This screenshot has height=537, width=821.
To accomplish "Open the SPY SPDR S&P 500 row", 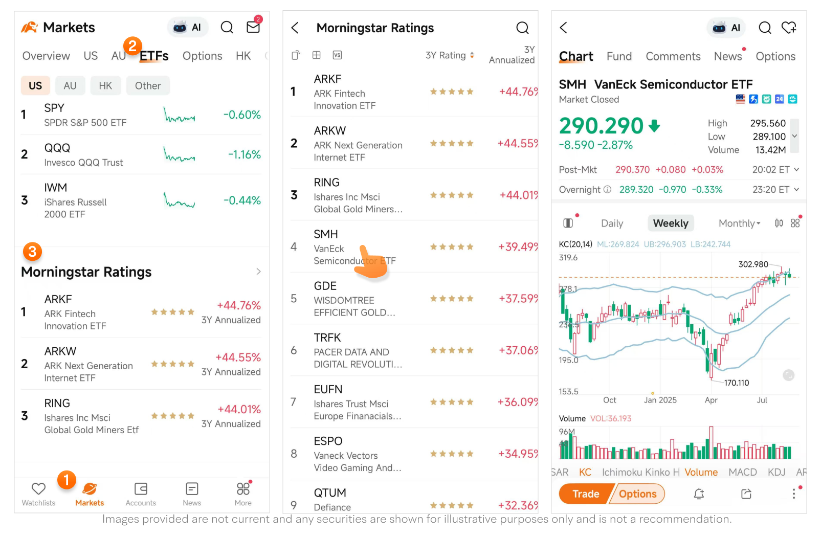I will (141, 115).
